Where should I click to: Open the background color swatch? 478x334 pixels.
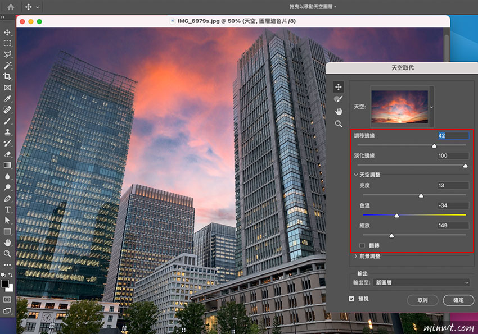[10, 289]
